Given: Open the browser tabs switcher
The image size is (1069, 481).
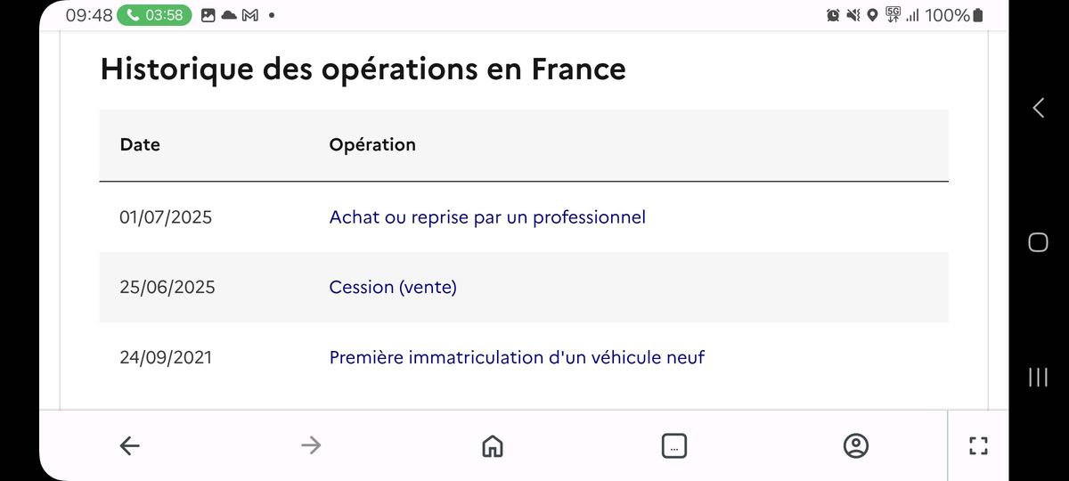Looking at the screenshot, I should (x=674, y=446).
